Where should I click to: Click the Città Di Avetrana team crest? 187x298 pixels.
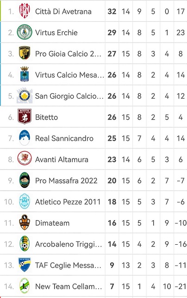coord(25,11)
